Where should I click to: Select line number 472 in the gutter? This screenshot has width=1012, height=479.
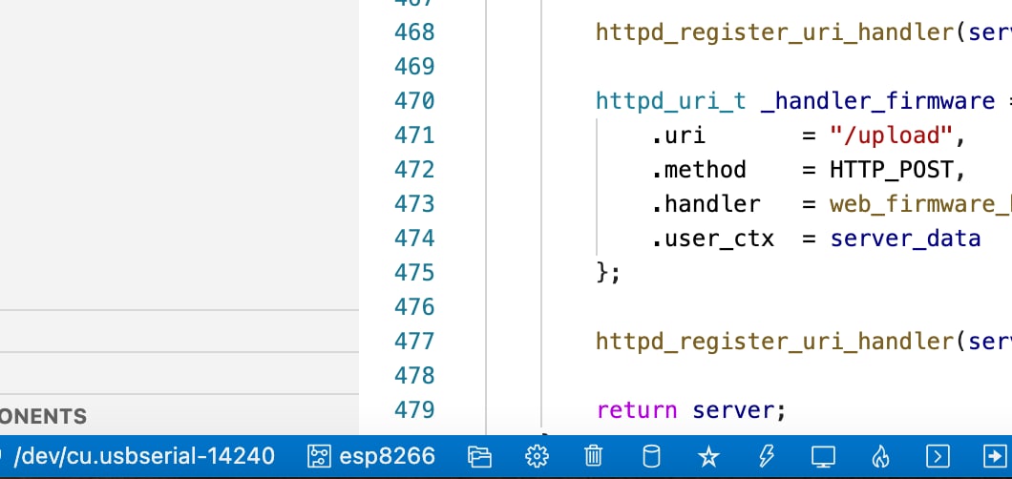coord(414,170)
